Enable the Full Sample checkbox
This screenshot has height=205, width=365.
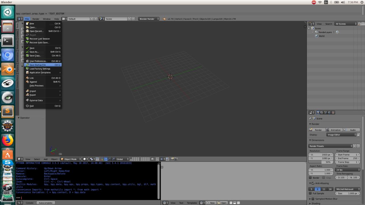point(310,193)
